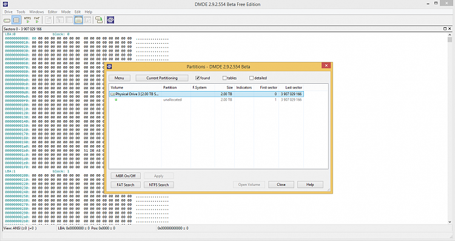Click the Volume column header
The image size is (455, 241).
[135, 87]
